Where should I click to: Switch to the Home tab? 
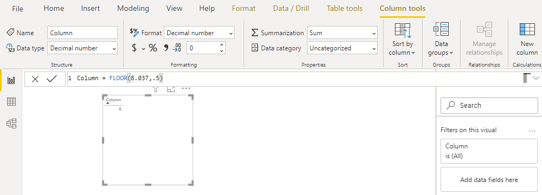point(54,8)
